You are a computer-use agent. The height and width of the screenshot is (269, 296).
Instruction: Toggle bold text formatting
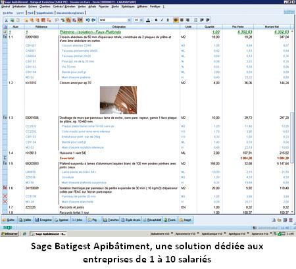coord(156,20)
